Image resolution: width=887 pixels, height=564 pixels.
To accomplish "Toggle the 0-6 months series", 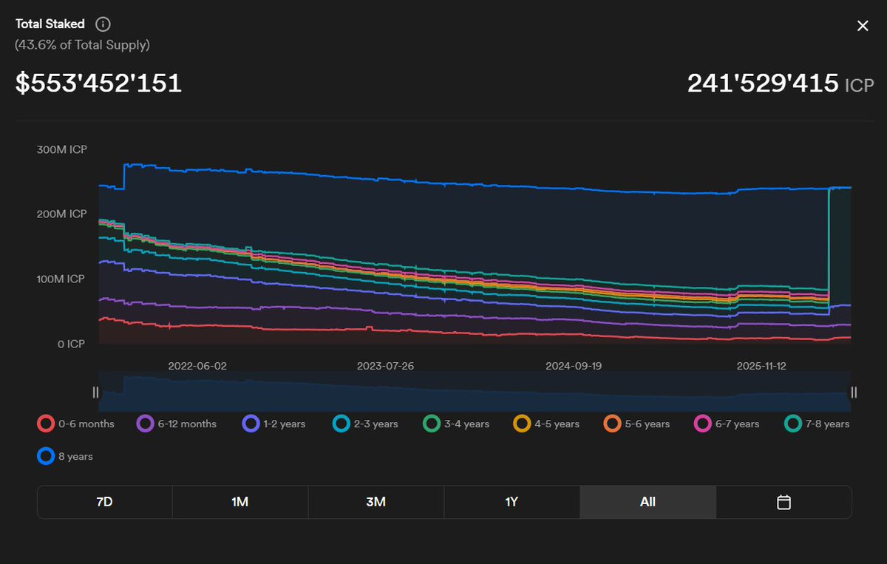I will (76, 424).
